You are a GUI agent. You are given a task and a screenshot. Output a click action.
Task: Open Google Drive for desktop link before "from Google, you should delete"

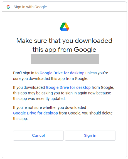click(x=35, y=113)
